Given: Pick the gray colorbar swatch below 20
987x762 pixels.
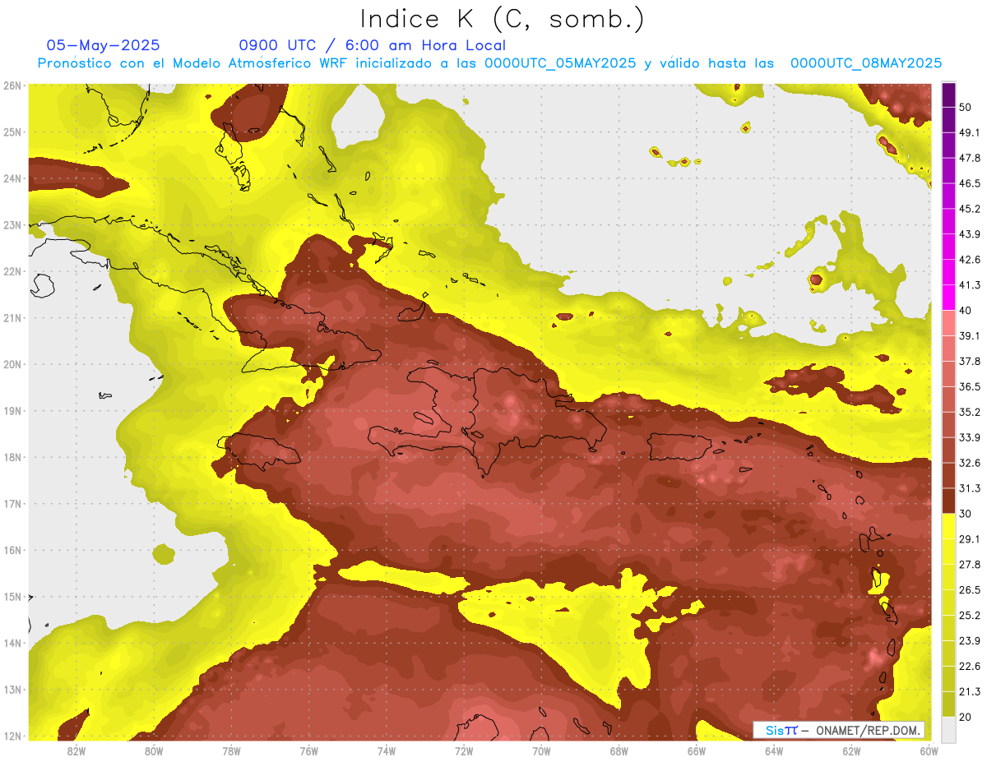Looking at the screenshot, I should [948, 729].
